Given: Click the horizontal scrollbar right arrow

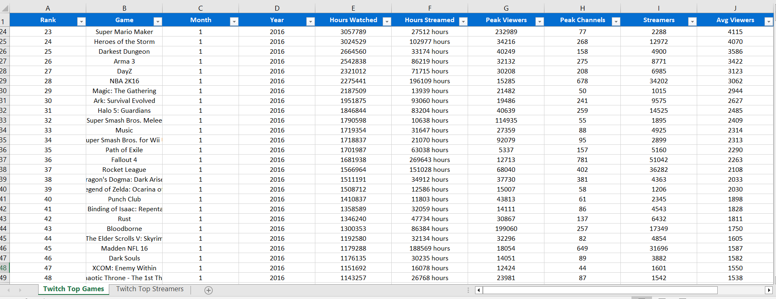Looking at the screenshot, I should pos(769,290).
